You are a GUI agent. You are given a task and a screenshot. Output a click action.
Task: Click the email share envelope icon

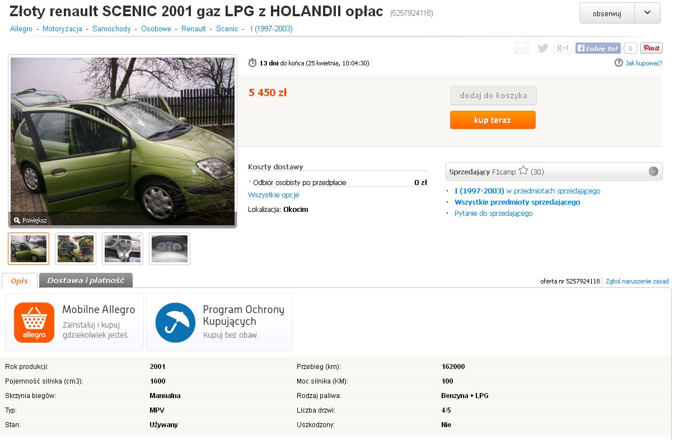click(x=522, y=49)
